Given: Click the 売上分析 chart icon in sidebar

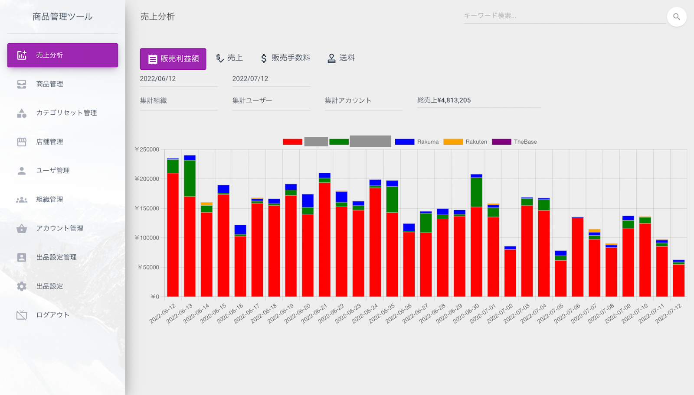Looking at the screenshot, I should [22, 55].
